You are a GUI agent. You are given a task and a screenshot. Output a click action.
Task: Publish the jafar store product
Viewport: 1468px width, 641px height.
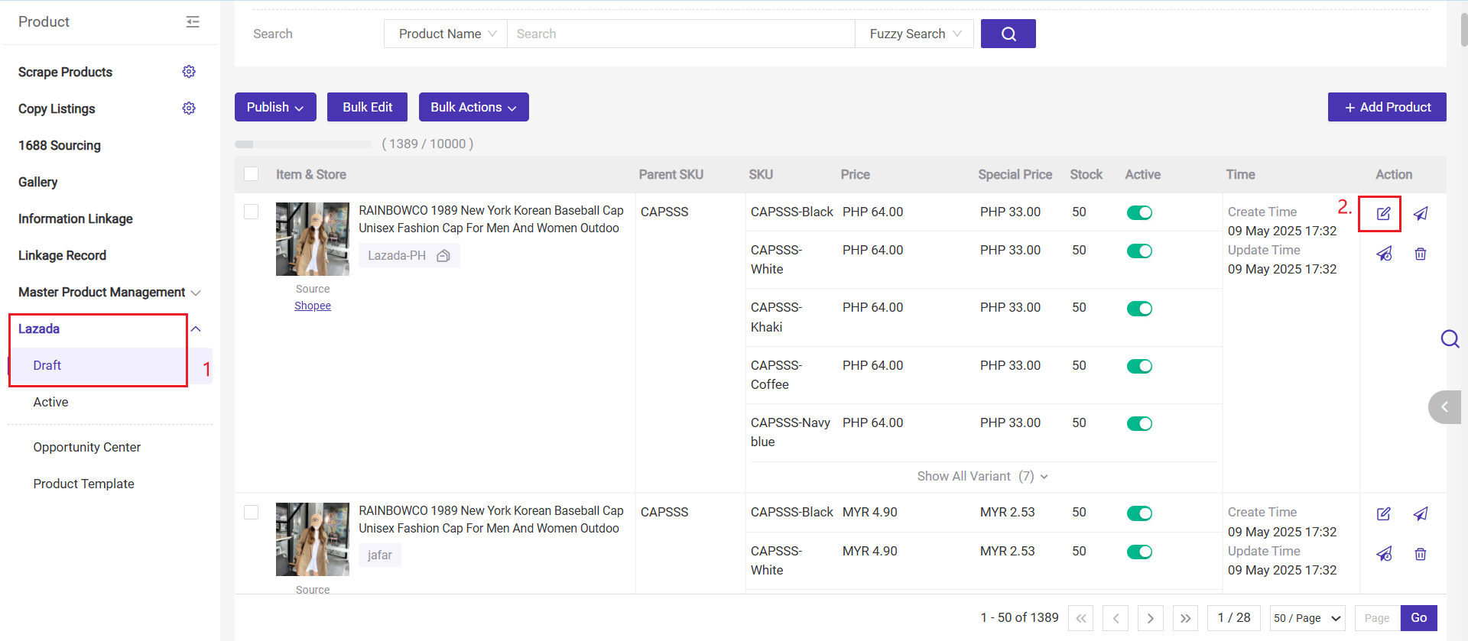1420,514
